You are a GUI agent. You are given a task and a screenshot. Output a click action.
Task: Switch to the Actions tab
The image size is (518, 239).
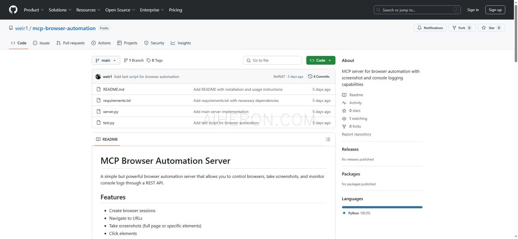coord(101,43)
